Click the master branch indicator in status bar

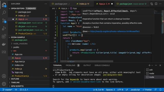7,90
